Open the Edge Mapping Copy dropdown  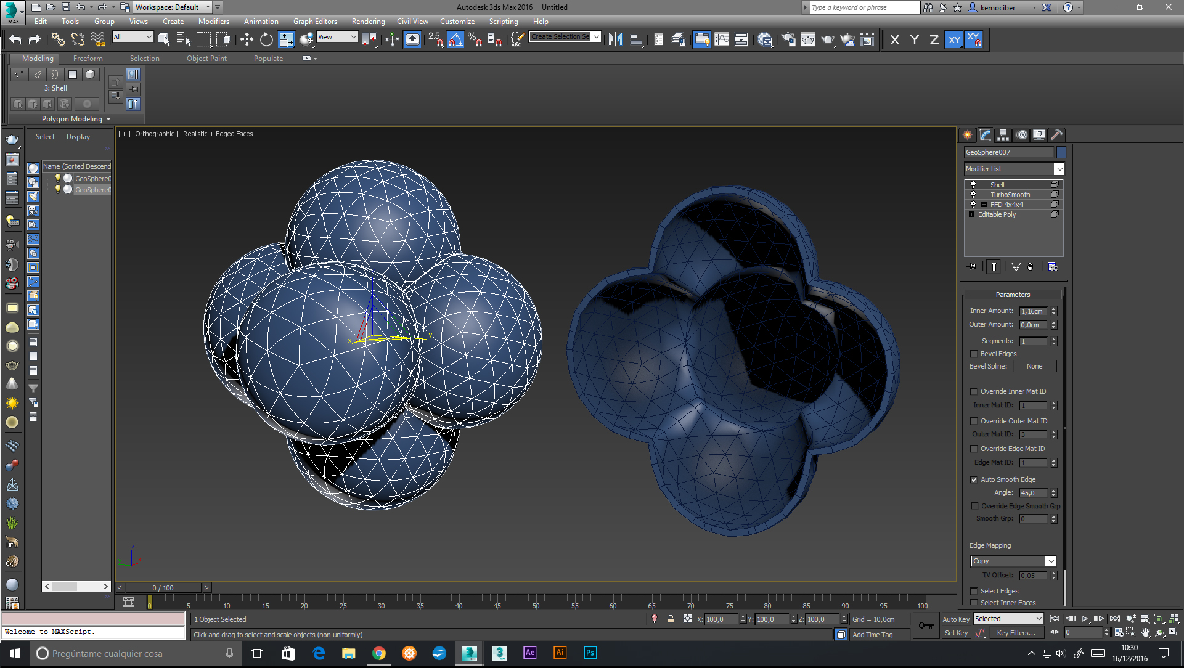1050,561
